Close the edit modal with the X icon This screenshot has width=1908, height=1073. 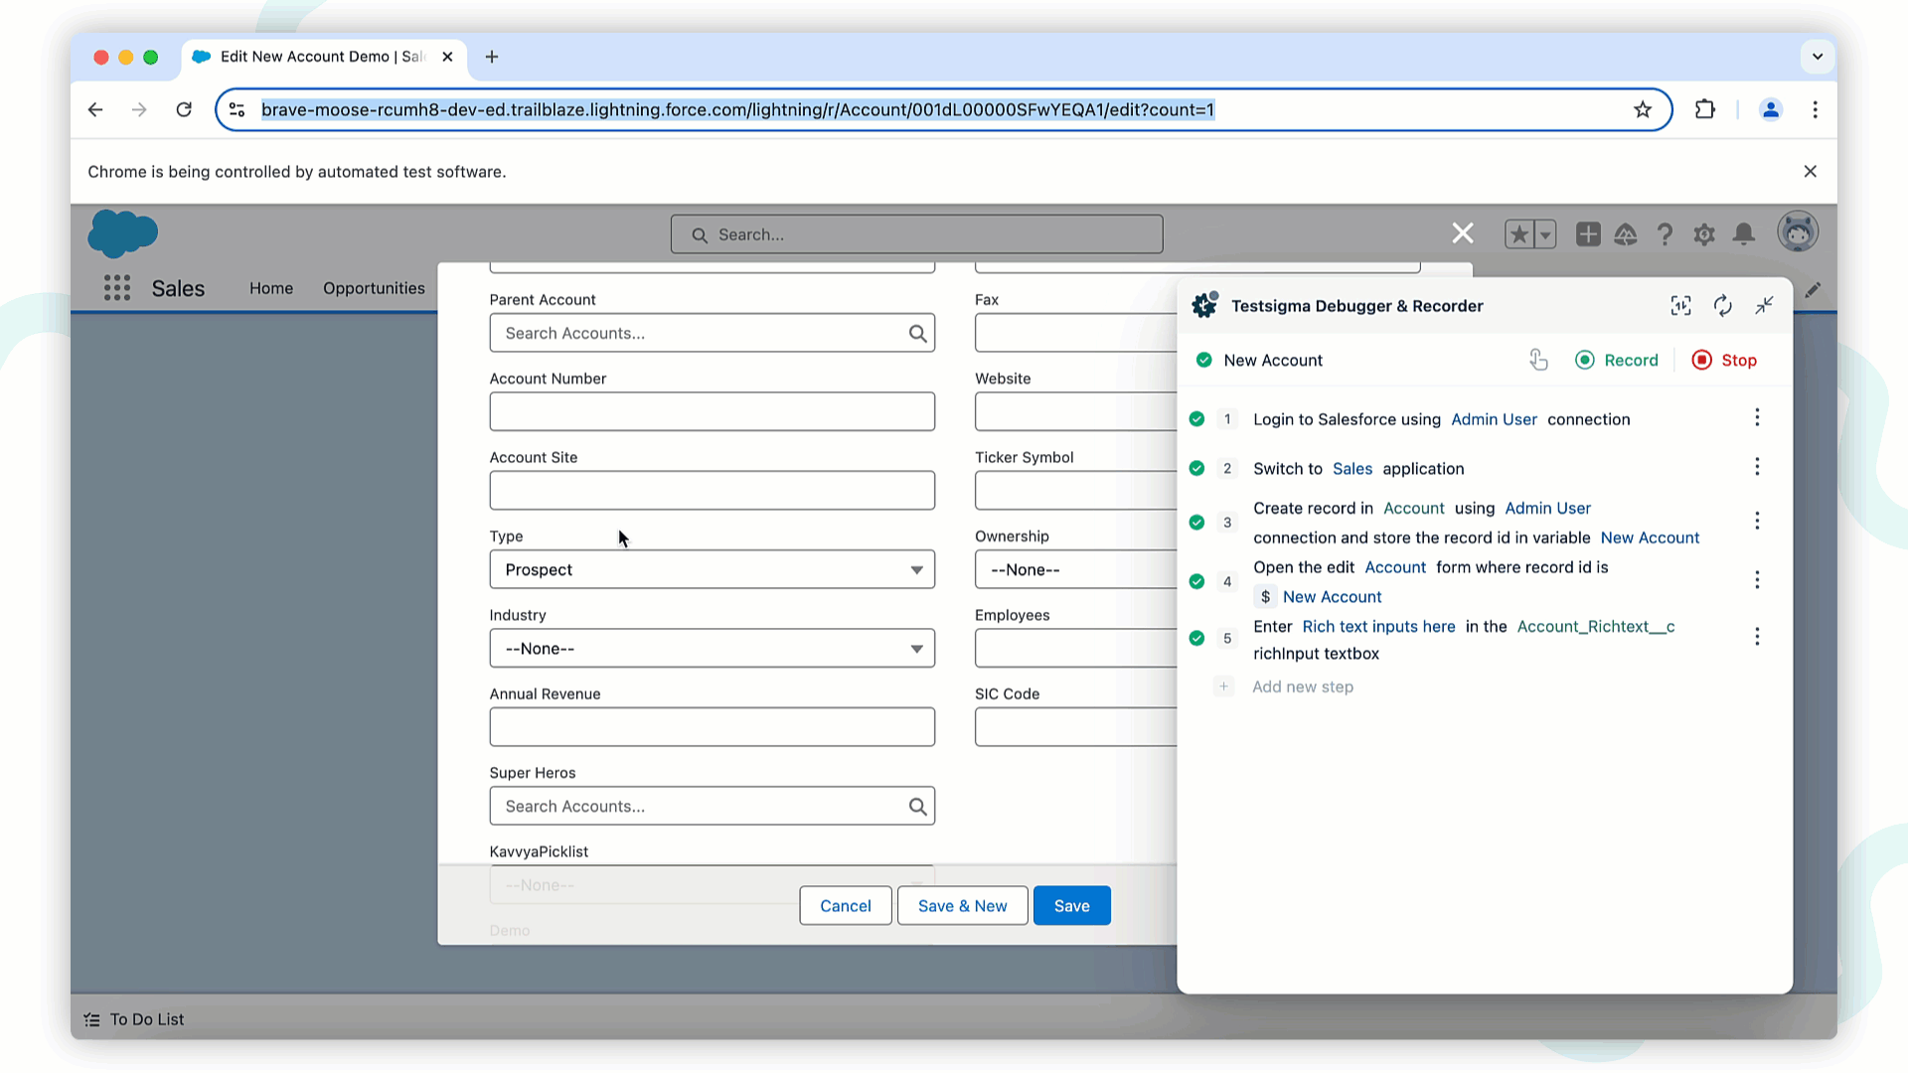1463,233
